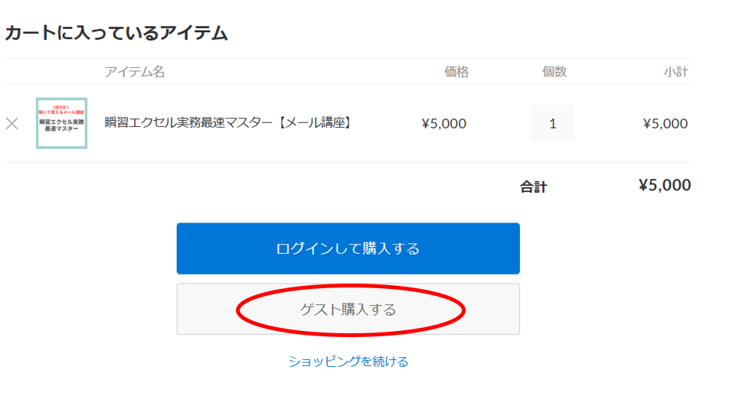This screenshot has height=399, width=730.
Task: Remove the item with the X icon
Action: tap(12, 124)
